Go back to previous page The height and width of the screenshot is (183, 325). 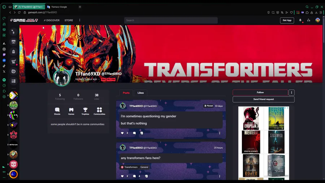click(x=10, y=12)
